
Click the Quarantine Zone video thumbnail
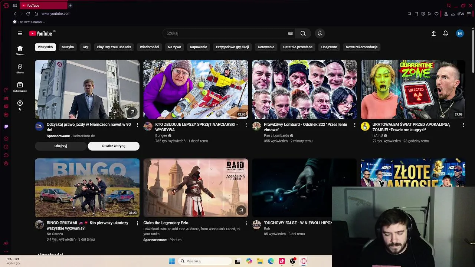coord(413,89)
